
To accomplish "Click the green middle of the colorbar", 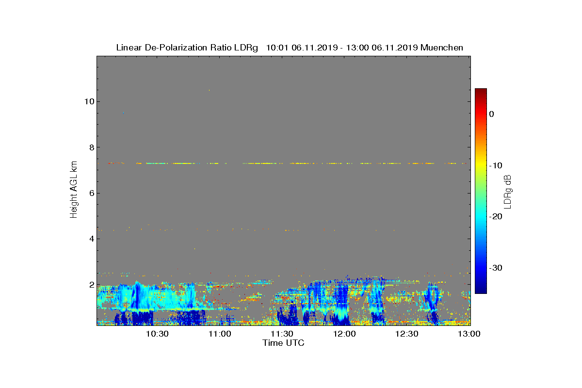I will pyautogui.click(x=481, y=191).
